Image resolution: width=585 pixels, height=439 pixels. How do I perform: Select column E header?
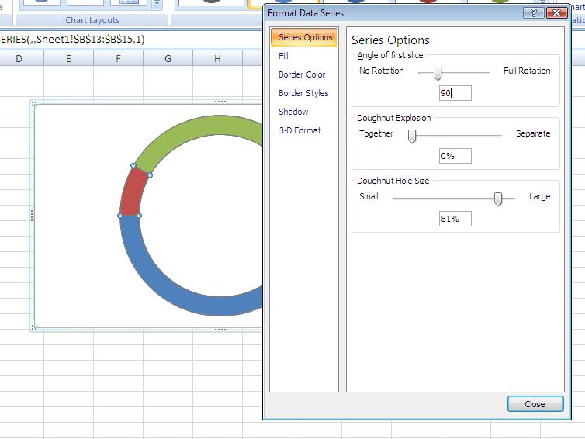(68, 58)
